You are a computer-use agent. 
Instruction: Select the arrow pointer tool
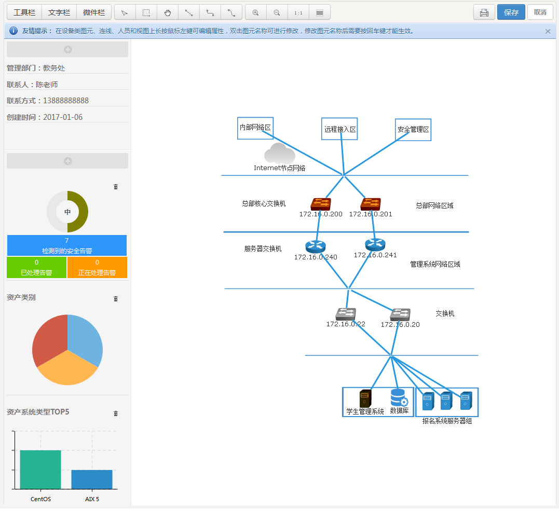[x=125, y=12]
